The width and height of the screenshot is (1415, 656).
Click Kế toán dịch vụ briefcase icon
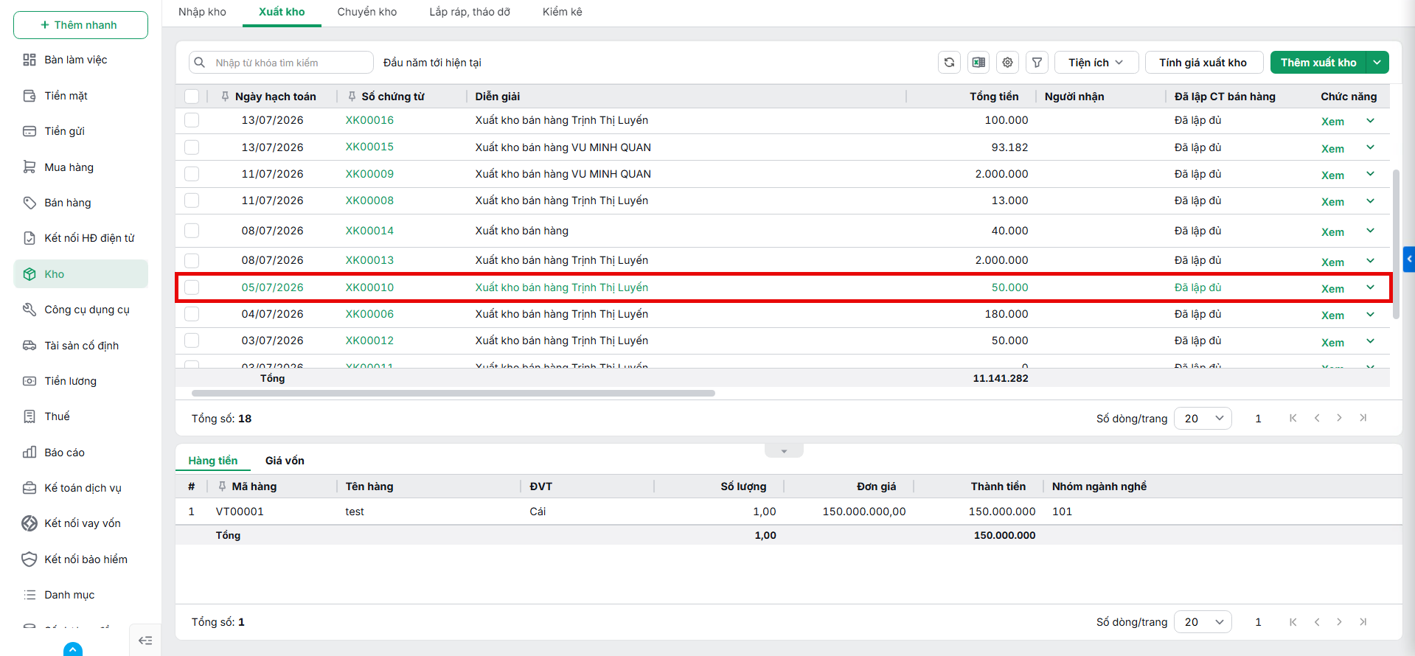(x=29, y=488)
